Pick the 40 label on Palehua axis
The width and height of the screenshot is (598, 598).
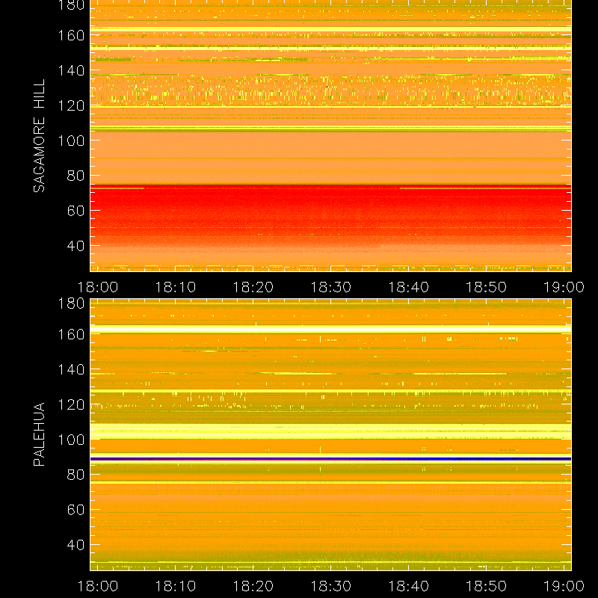[x=75, y=545]
